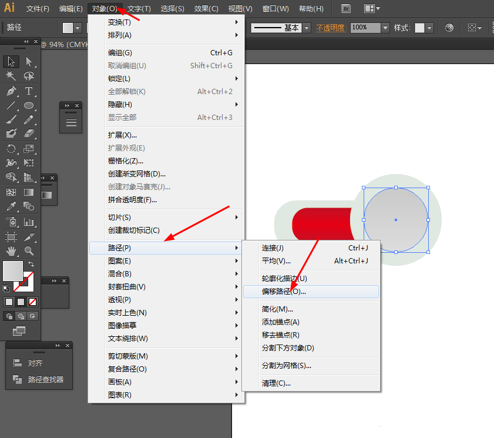This screenshot has height=438, width=494.
Task: Swap fill and stroke arrow icon
Action: point(31,264)
